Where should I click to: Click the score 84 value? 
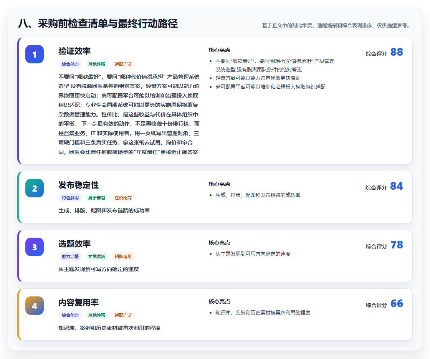[x=397, y=186]
